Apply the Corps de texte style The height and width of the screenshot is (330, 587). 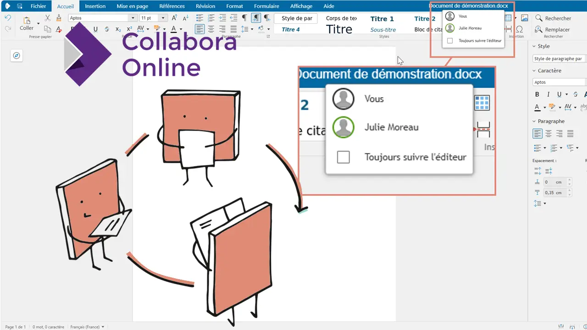[x=341, y=18]
